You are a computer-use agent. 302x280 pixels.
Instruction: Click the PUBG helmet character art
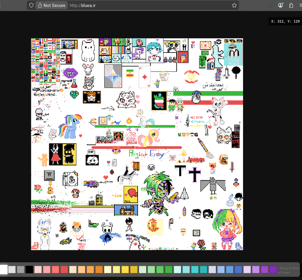coord(234,54)
